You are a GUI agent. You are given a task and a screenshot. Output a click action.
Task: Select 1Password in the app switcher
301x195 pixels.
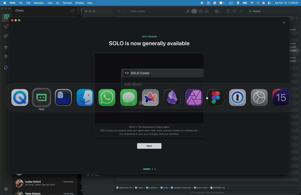(x=237, y=97)
